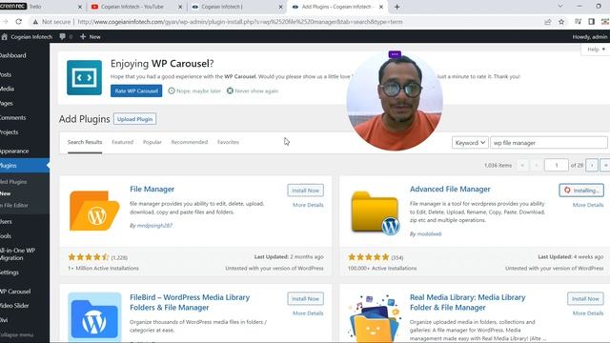This screenshot has height=343, width=610.
Task: Click Installing button for Advanced File Manager
Action: click(581, 191)
